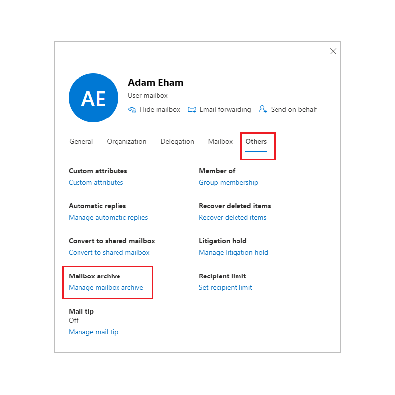Click the Email forwarding text label

[x=226, y=109]
